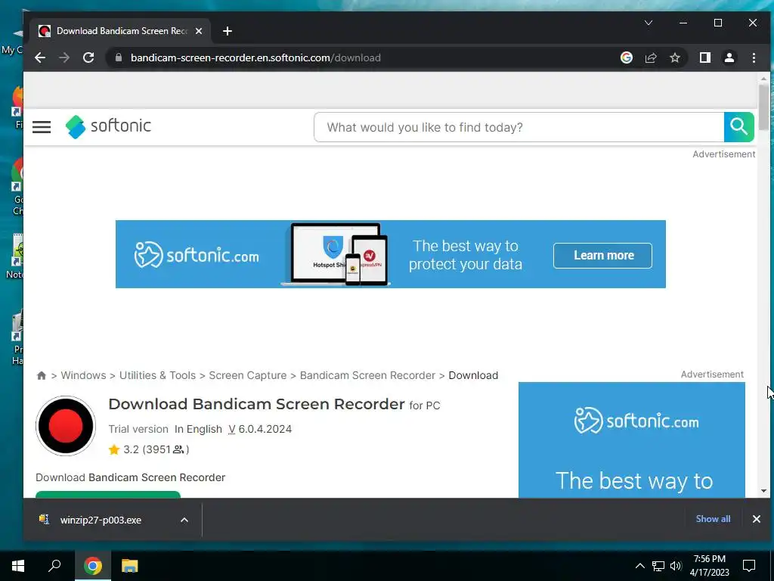
Task: Open winzip27-p003.exe download item
Action: [101, 520]
